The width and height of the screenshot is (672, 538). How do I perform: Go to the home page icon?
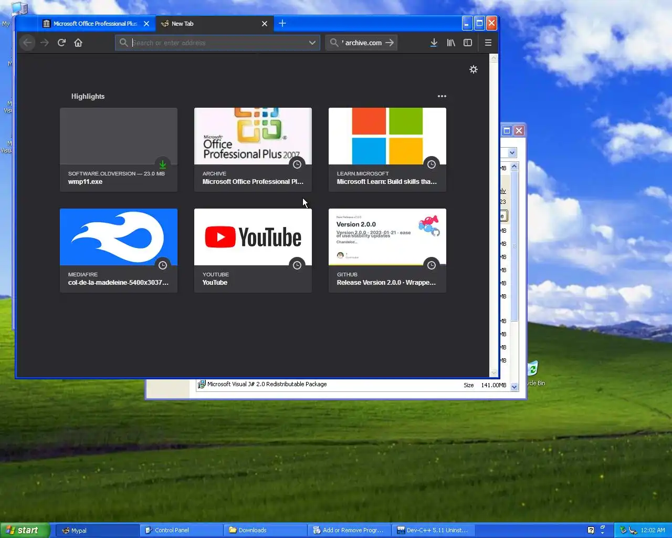click(78, 43)
